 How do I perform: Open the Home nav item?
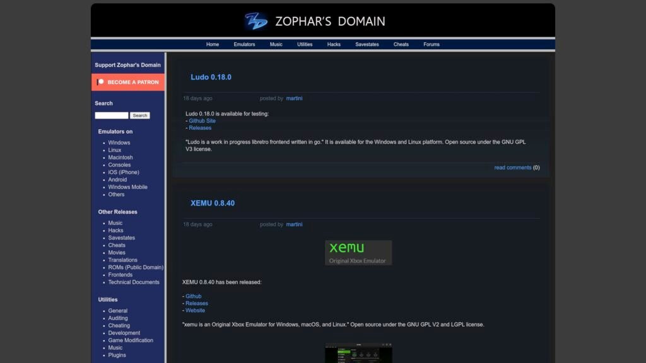[213, 45]
